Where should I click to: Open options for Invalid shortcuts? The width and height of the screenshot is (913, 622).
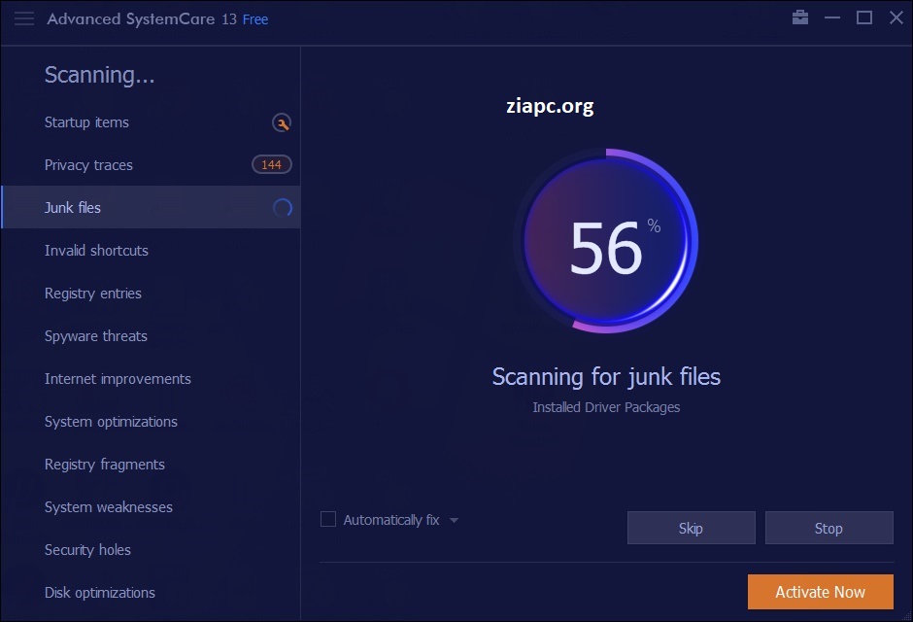pyautogui.click(x=96, y=251)
